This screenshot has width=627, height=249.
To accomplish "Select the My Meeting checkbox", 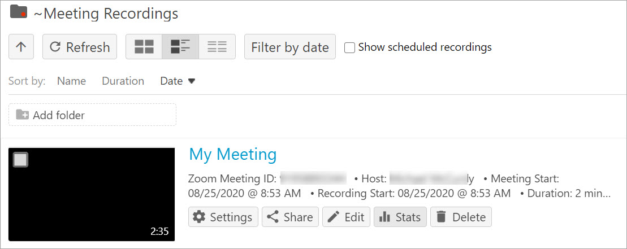I will click(20, 160).
